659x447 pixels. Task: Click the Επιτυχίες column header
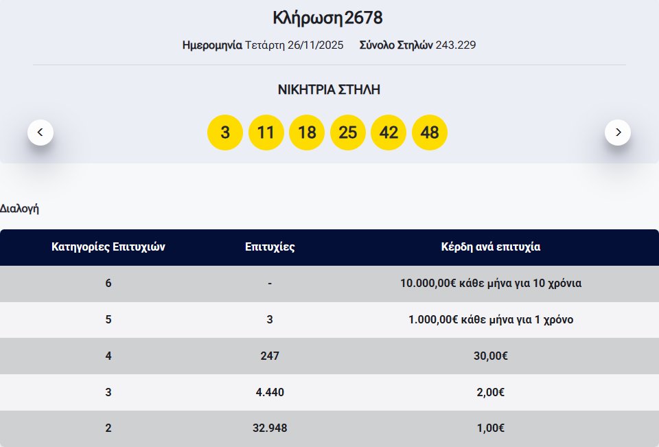[x=270, y=247]
